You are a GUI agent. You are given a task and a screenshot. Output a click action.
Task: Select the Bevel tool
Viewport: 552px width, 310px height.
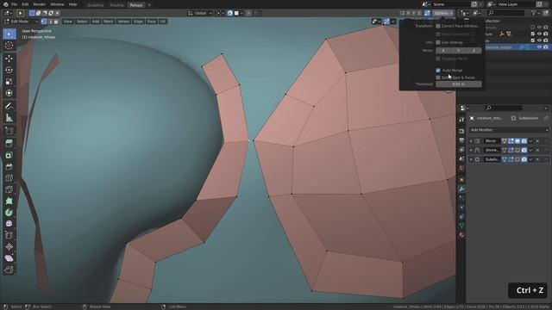(x=9, y=166)
